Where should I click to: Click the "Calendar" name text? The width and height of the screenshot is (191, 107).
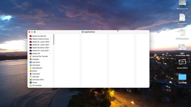tap(36, 77)
